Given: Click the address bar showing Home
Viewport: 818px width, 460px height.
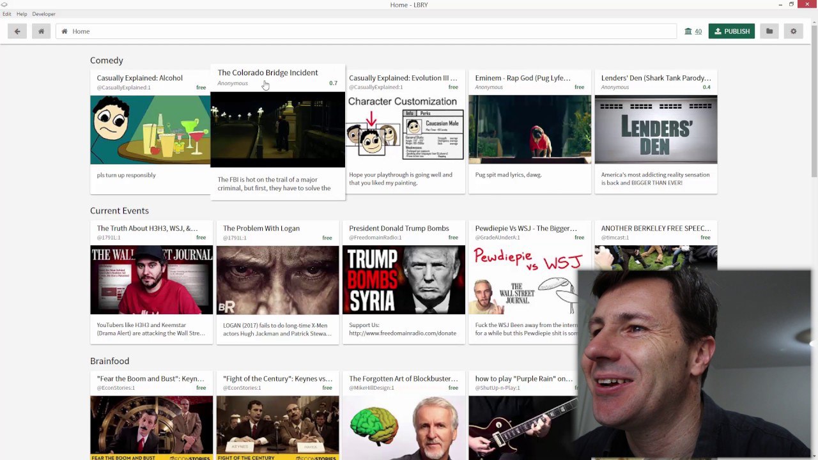Looking at the screenshot, I should pos(366,31).
